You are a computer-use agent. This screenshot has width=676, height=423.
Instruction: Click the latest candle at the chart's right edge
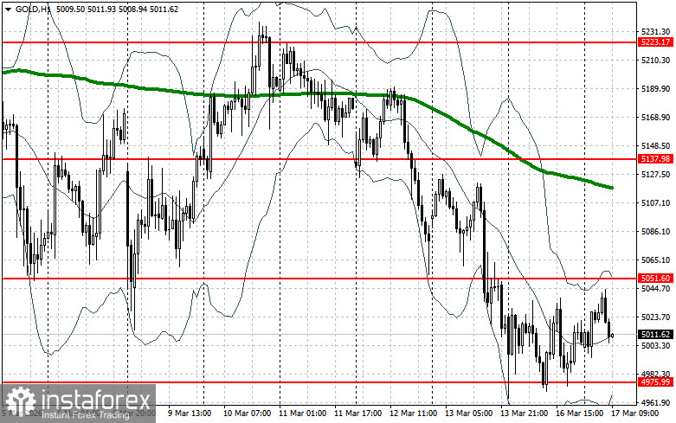click(612, 335)
